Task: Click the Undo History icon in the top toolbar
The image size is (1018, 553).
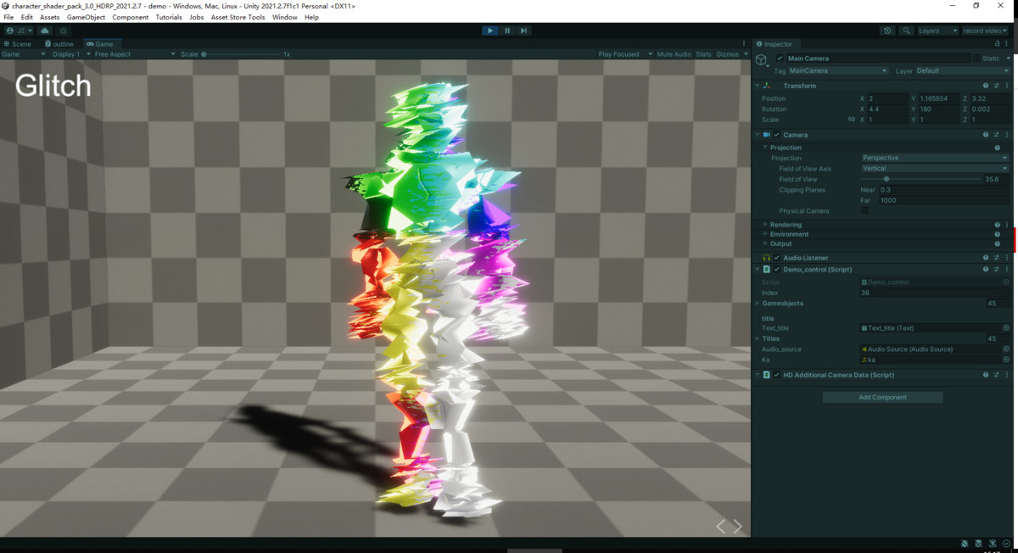Action: pos(887,31)
